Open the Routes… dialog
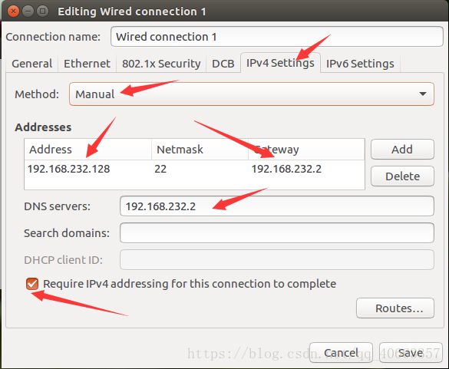 [395, 308]
